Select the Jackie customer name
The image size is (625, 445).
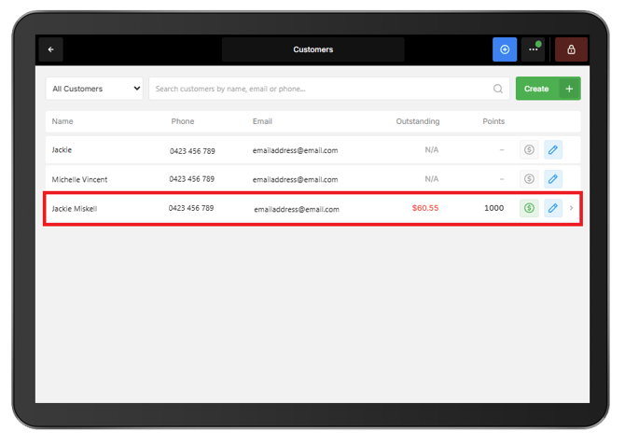62,150
